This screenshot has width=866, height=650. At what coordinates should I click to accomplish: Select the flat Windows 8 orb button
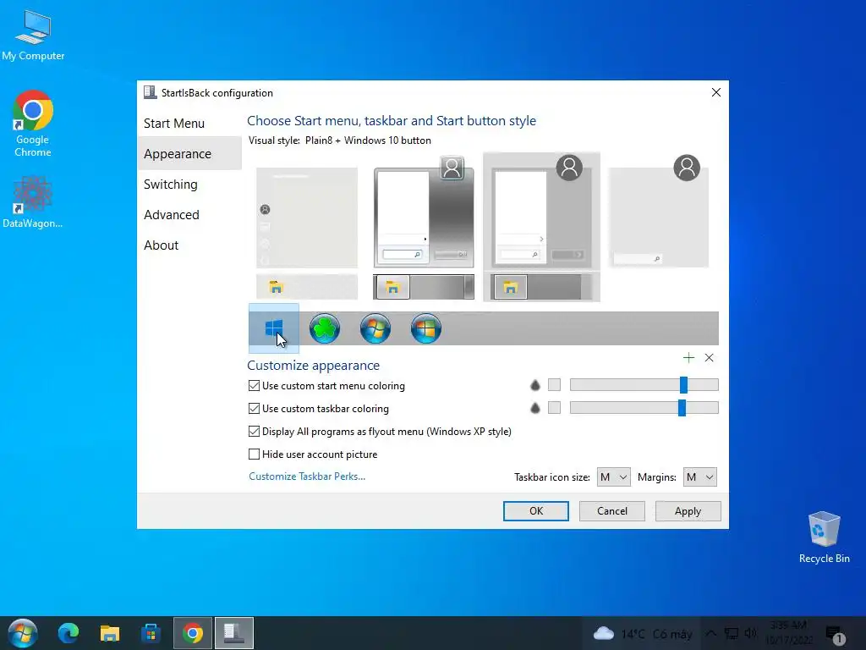pyautogui.click(x=426, y=328)
